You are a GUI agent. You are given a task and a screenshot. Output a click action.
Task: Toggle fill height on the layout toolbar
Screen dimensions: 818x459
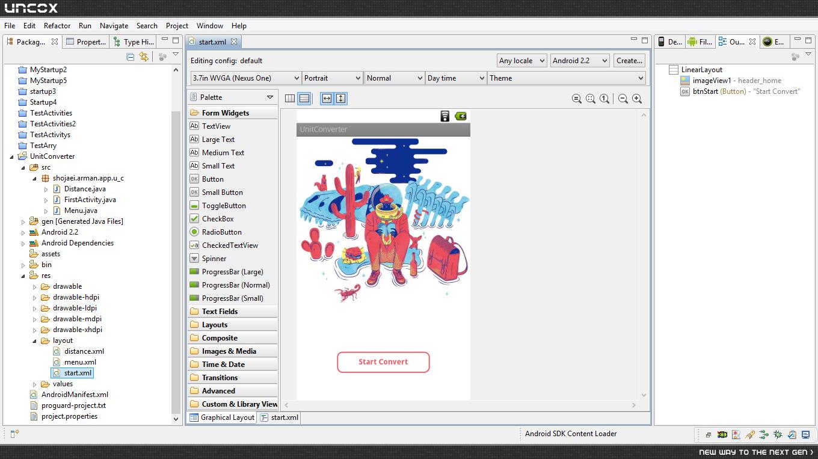click(x=341, y=98)
